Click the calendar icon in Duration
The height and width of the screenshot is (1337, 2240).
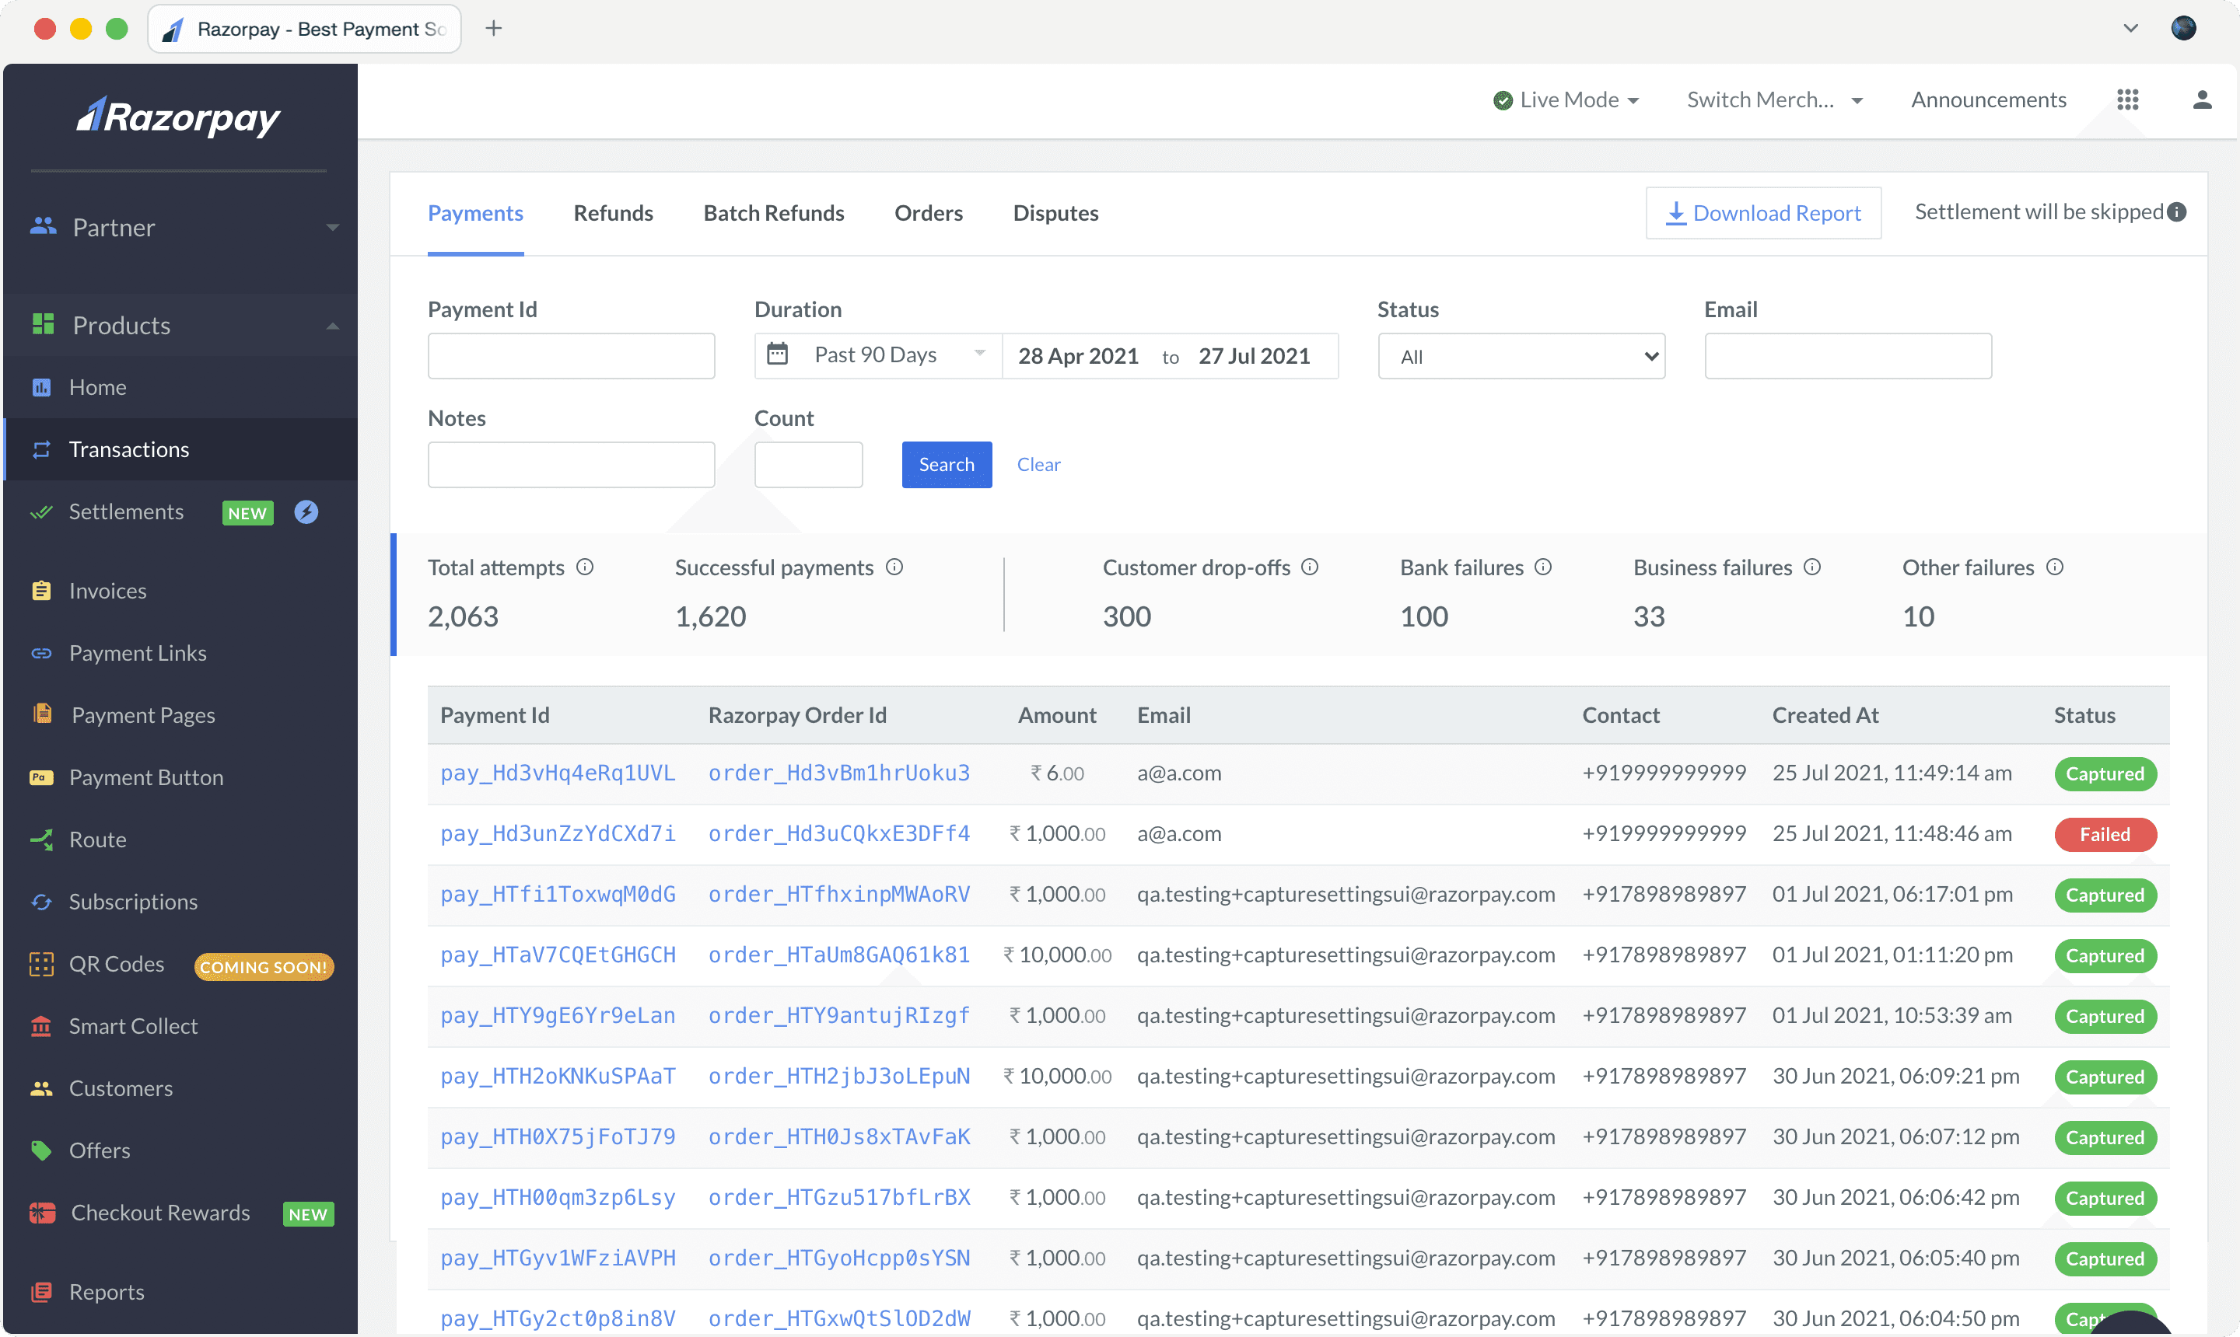[x=777, y=354]
